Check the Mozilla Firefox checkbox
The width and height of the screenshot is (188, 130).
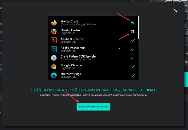(x=132, y=31)
